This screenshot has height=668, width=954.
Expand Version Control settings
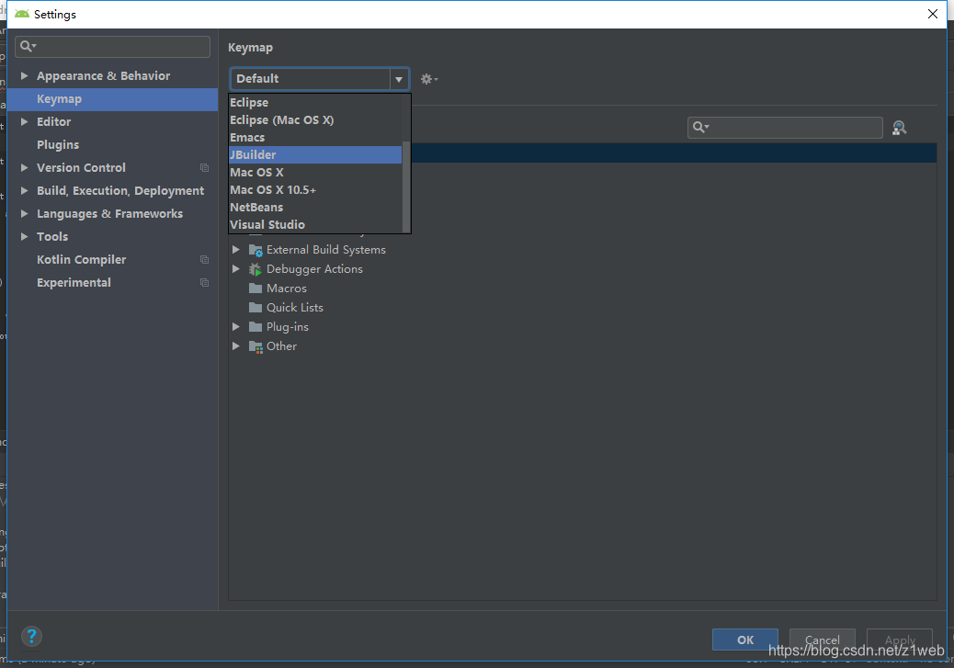(x=24, y=168)
